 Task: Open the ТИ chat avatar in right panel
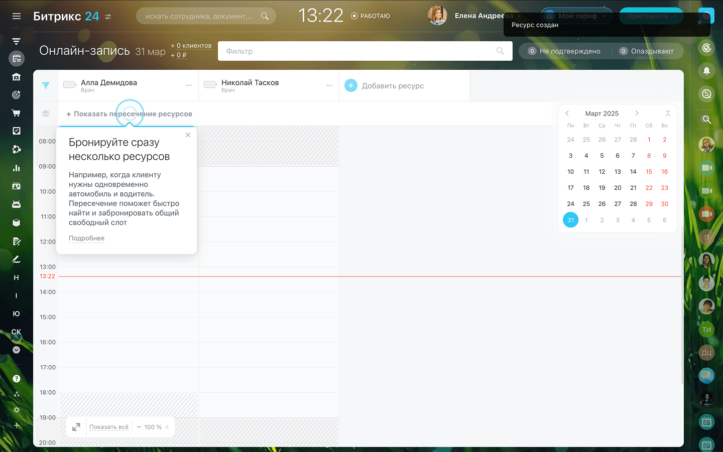point(706,329)
